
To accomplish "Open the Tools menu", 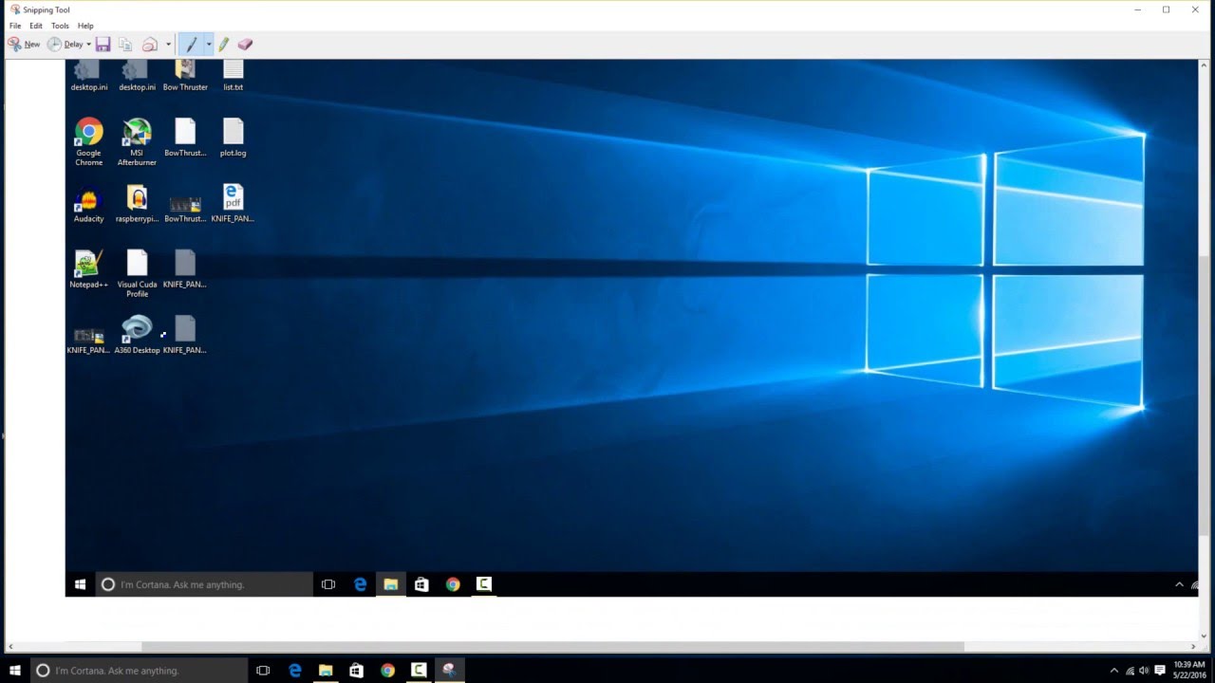I will click(x=60, y=26).
